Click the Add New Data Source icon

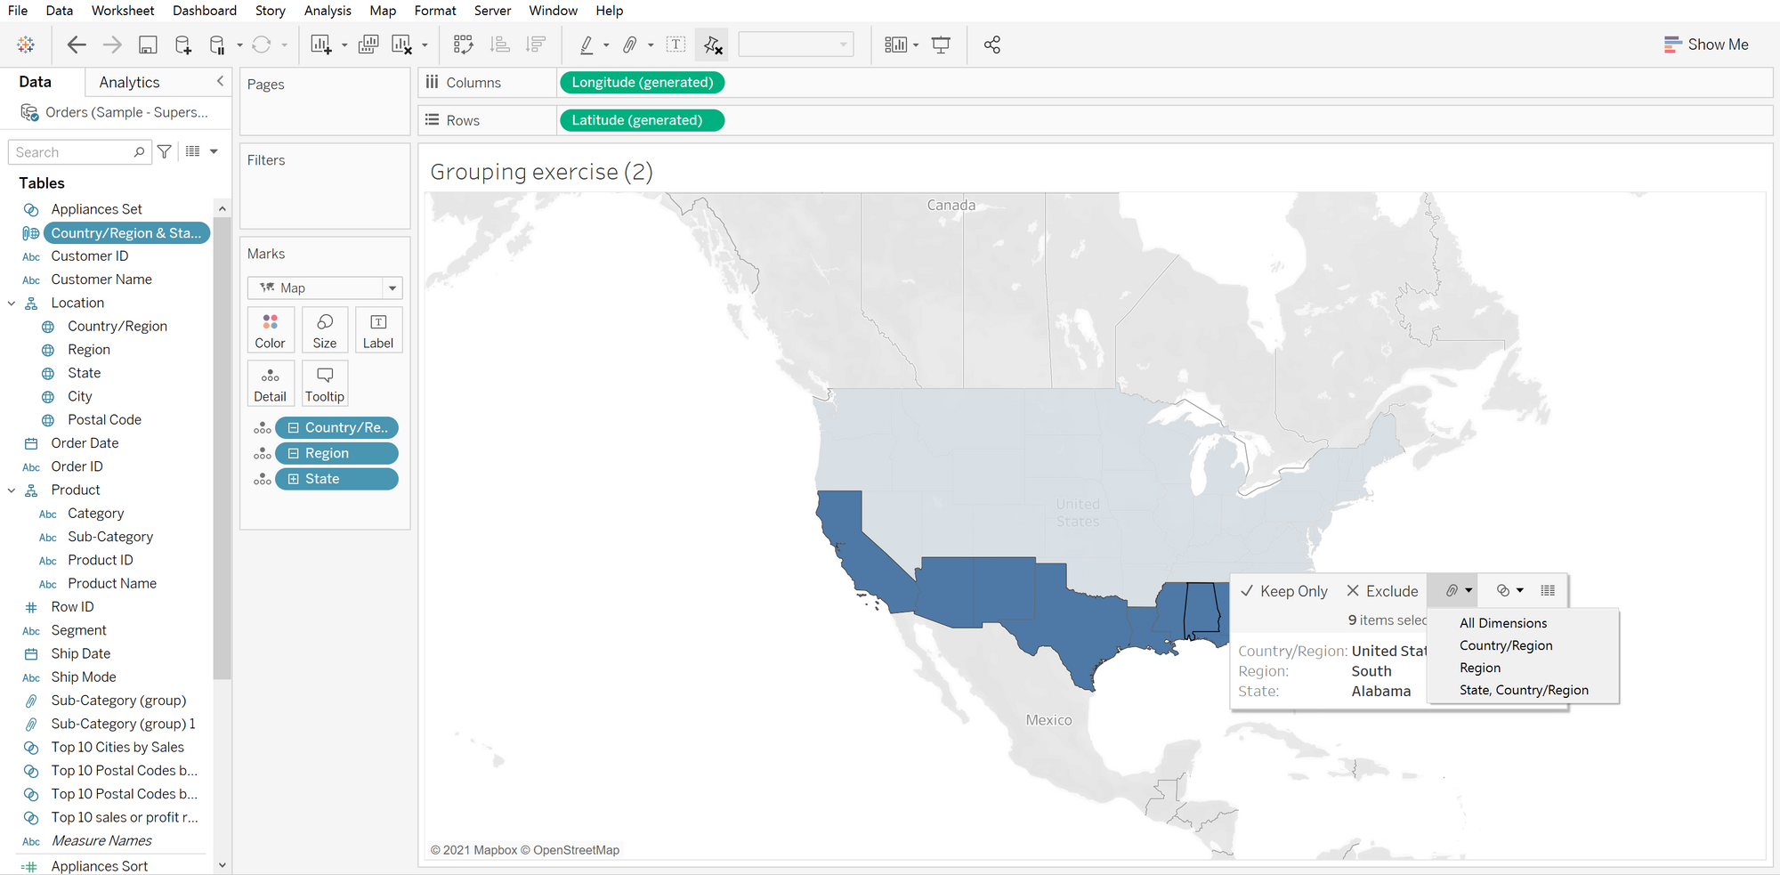(x=182, y=45)
